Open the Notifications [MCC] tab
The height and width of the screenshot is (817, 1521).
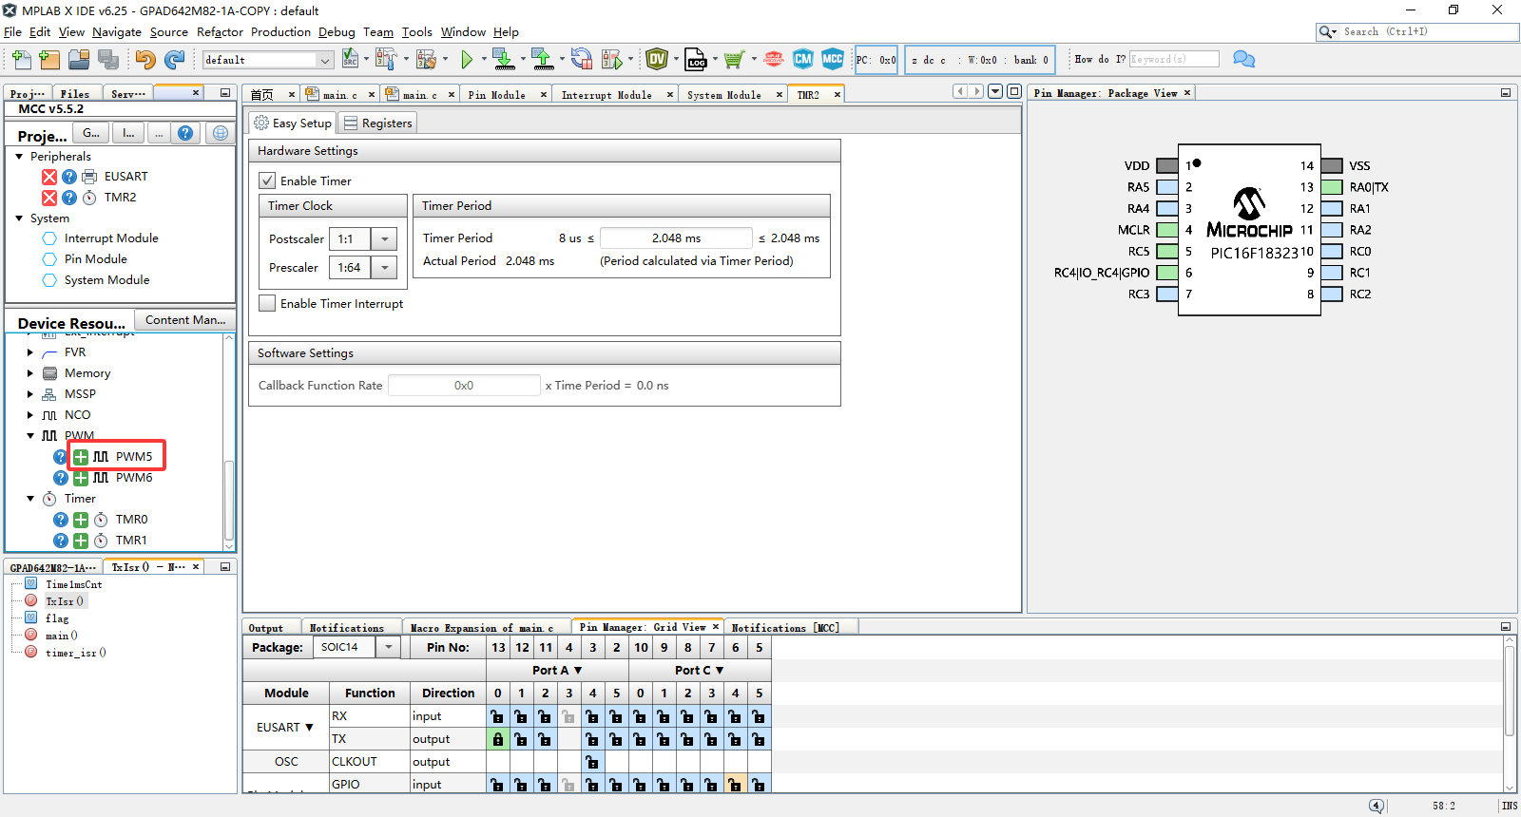[x=784, y=628]
